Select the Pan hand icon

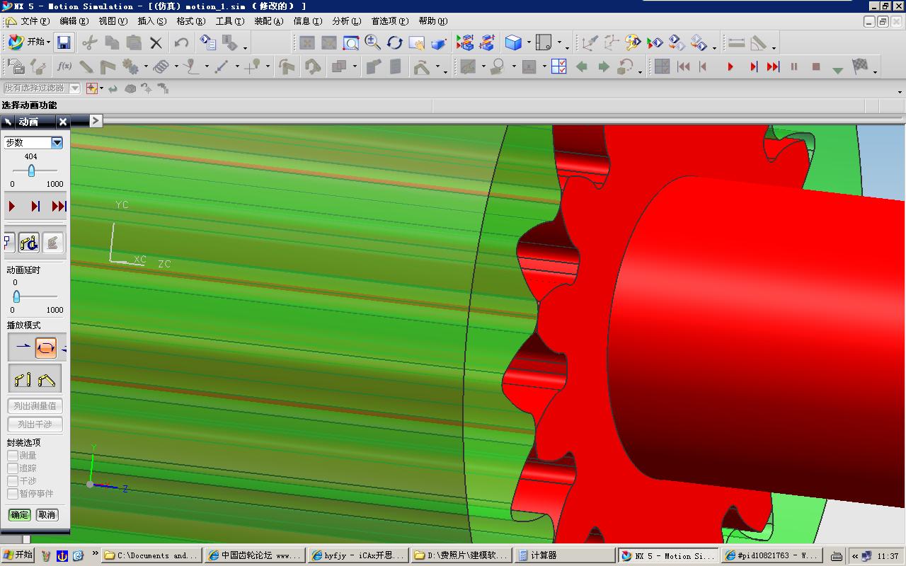click(417, 43)
